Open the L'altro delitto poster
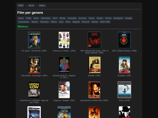Viewport: 158px width, 118px height. pyautogui.click(x=34, y=65)
